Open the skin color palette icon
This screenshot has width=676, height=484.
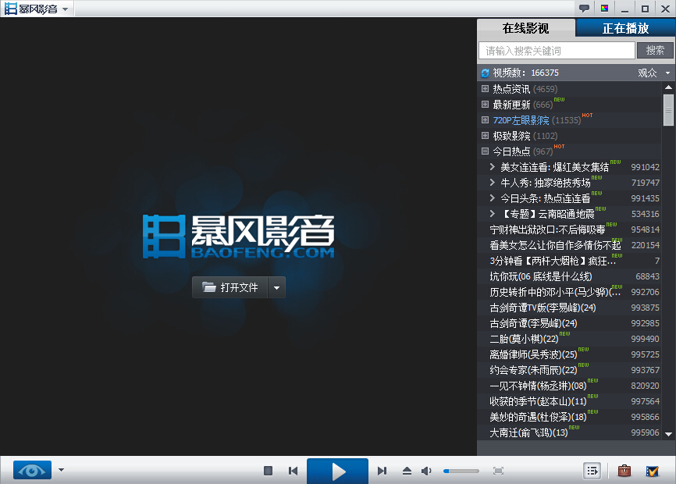coord(604,9)
